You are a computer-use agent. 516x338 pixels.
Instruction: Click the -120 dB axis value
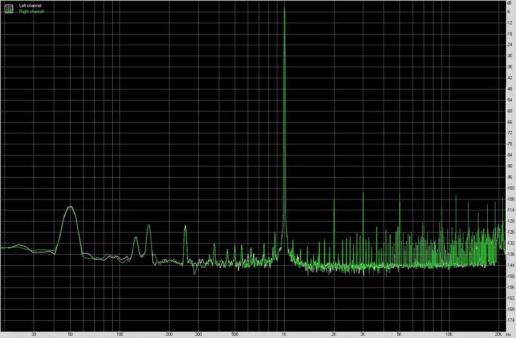(x=511, y=221)
